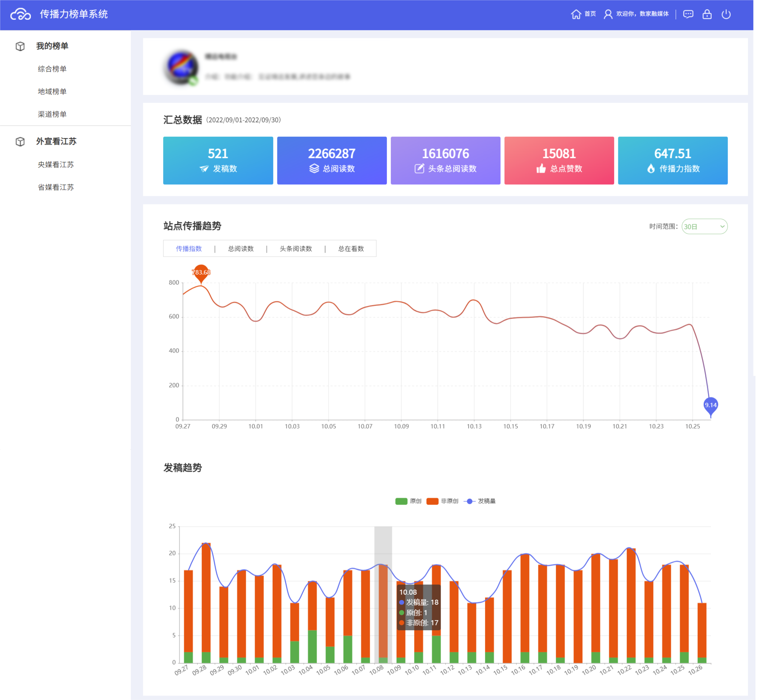Open 央媒看江苏 in the sidebar
The height and width of the screenshot is (700, 768).
[55, 165]
